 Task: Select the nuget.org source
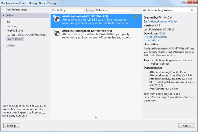(x=12, y=26)
